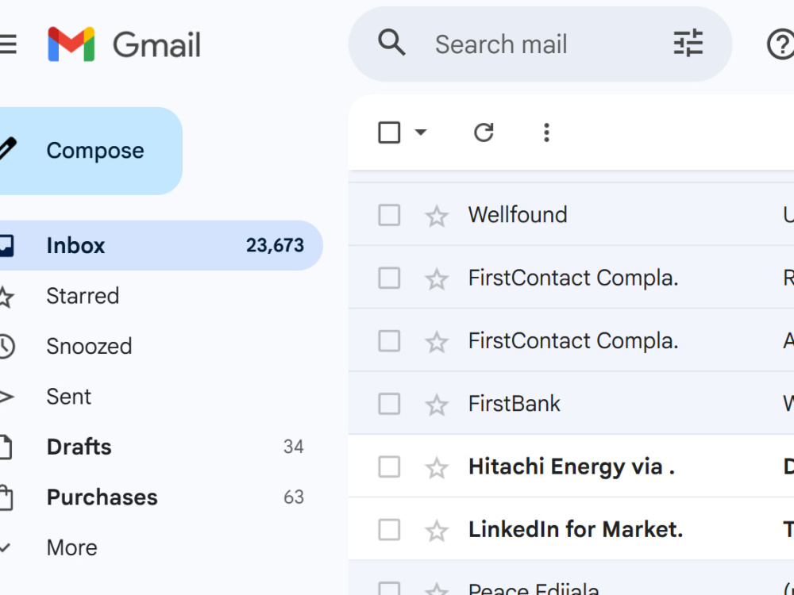Go to the Drafts folder
Viewport: 794px width, 595px height.
pyautogui.click(x=79, y=447)
